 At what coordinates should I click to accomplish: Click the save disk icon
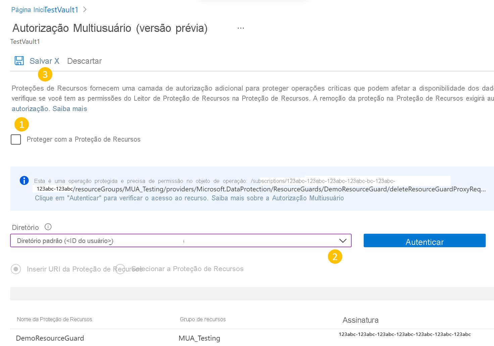point(19,60)
